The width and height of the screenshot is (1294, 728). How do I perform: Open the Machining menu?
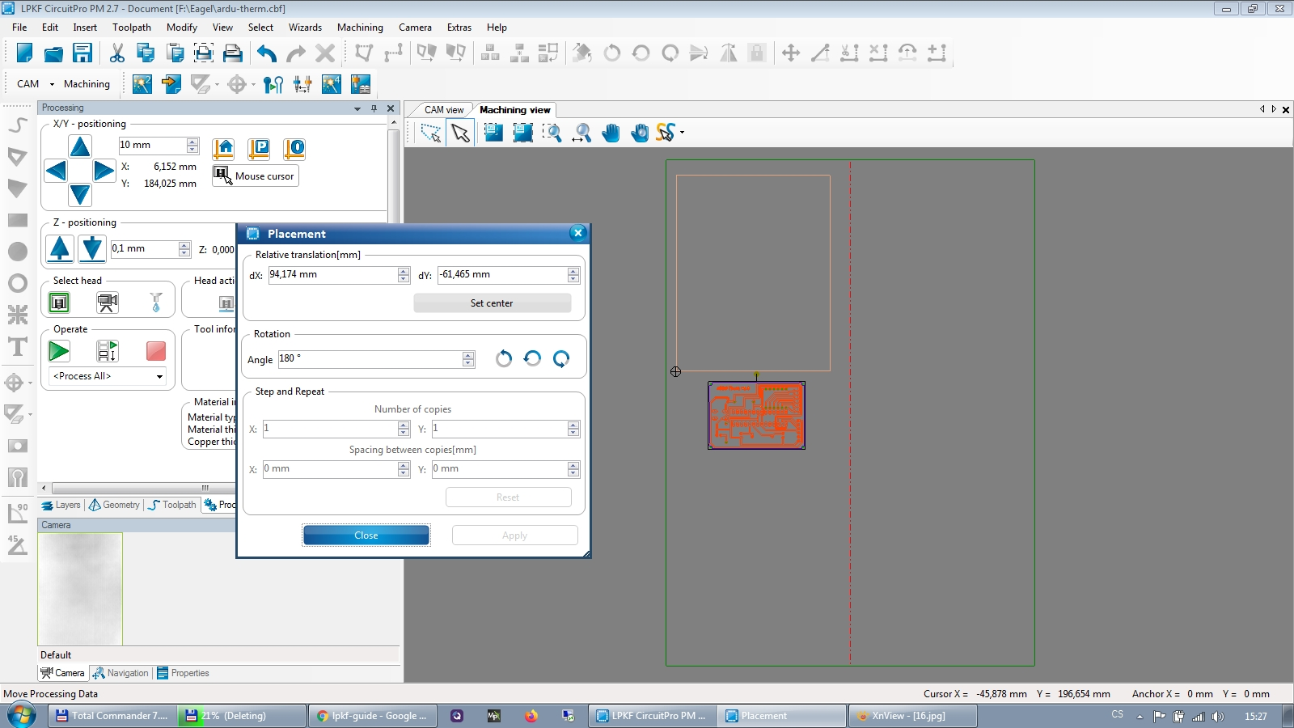tap(360, 28)
